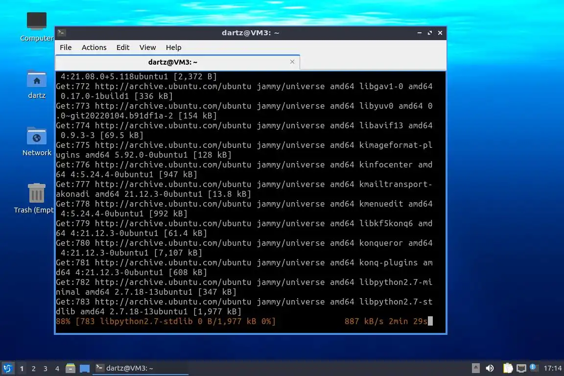This screenshot has width=564, height=376.
Task: Select the dartz@VM3: ~ terminal tab
Action: click(178, 62)
